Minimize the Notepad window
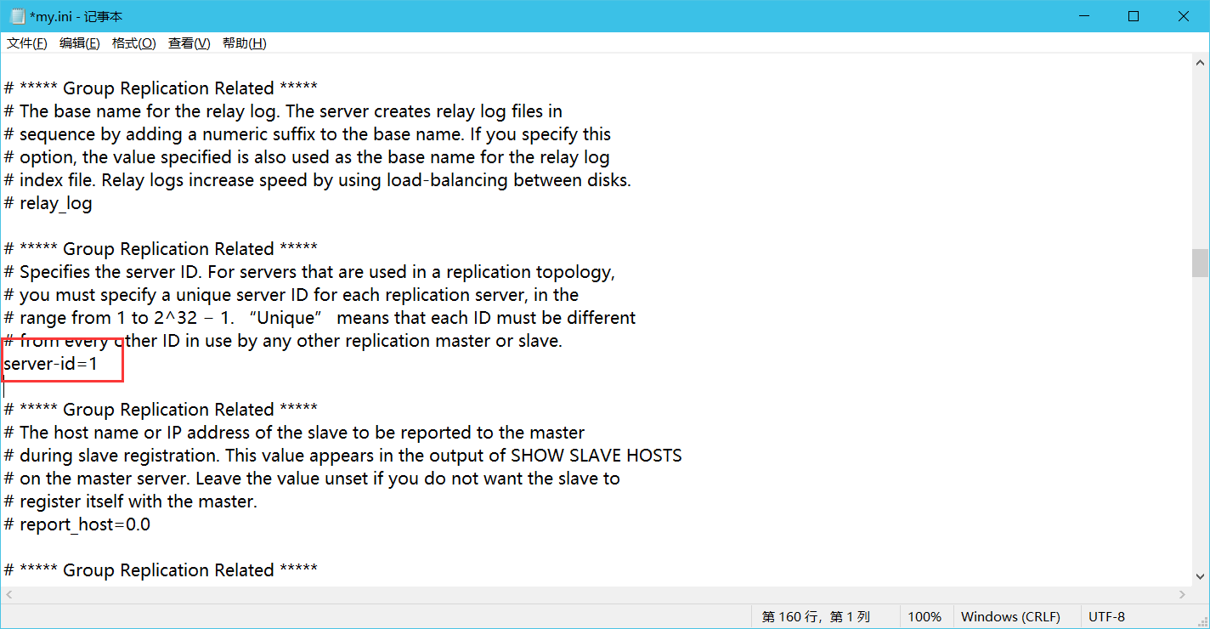Screen dimensions: 1210x629 click(1083, 16)
